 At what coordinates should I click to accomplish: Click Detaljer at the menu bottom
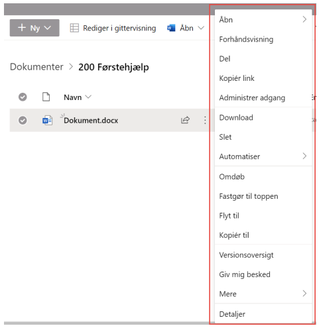pos(263,314)
